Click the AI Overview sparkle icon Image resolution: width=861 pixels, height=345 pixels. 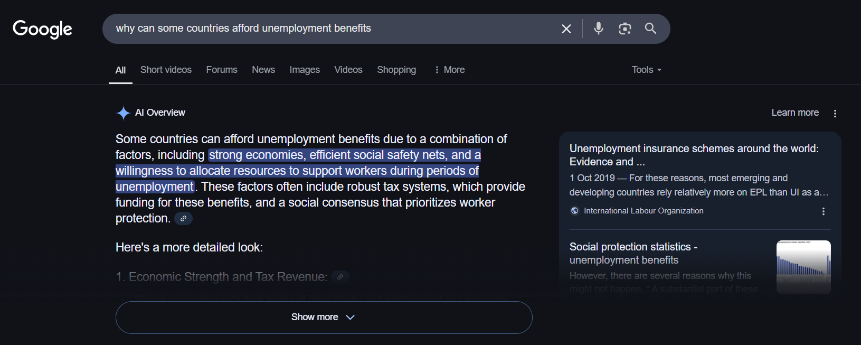point(123,113)
